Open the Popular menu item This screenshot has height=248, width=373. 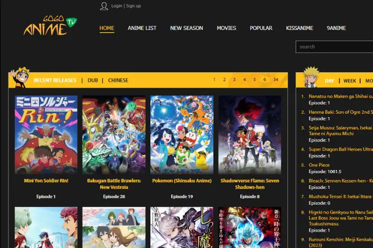point(261,28)
